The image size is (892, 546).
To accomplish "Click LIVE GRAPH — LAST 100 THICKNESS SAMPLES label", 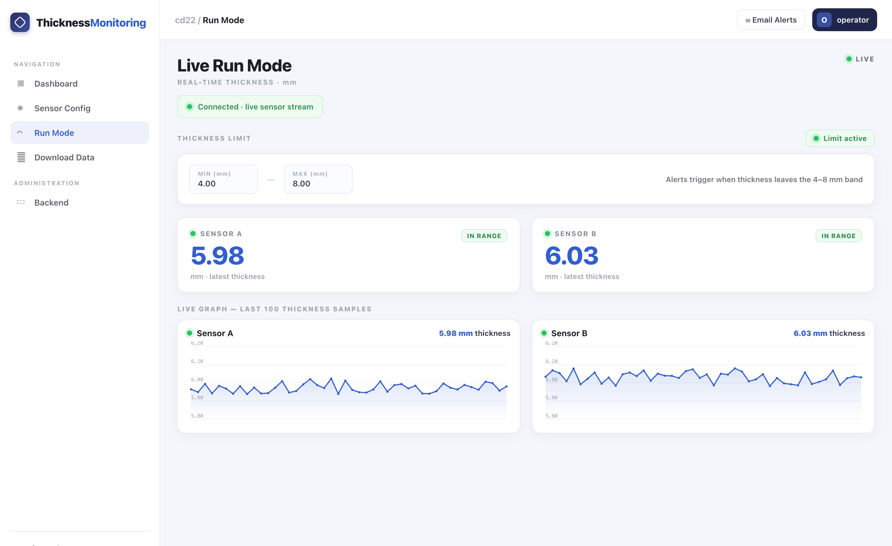I will coord(274,309).
